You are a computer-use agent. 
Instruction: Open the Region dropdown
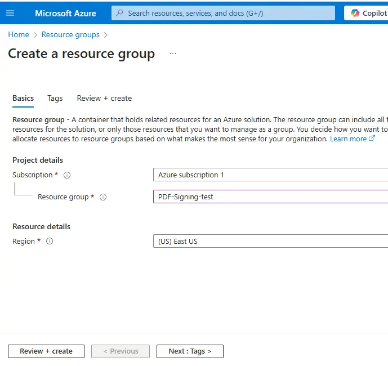coord(270,241)
